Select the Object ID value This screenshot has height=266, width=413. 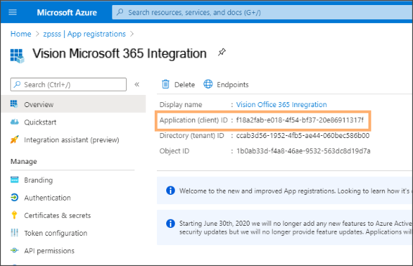click(303, 151)
